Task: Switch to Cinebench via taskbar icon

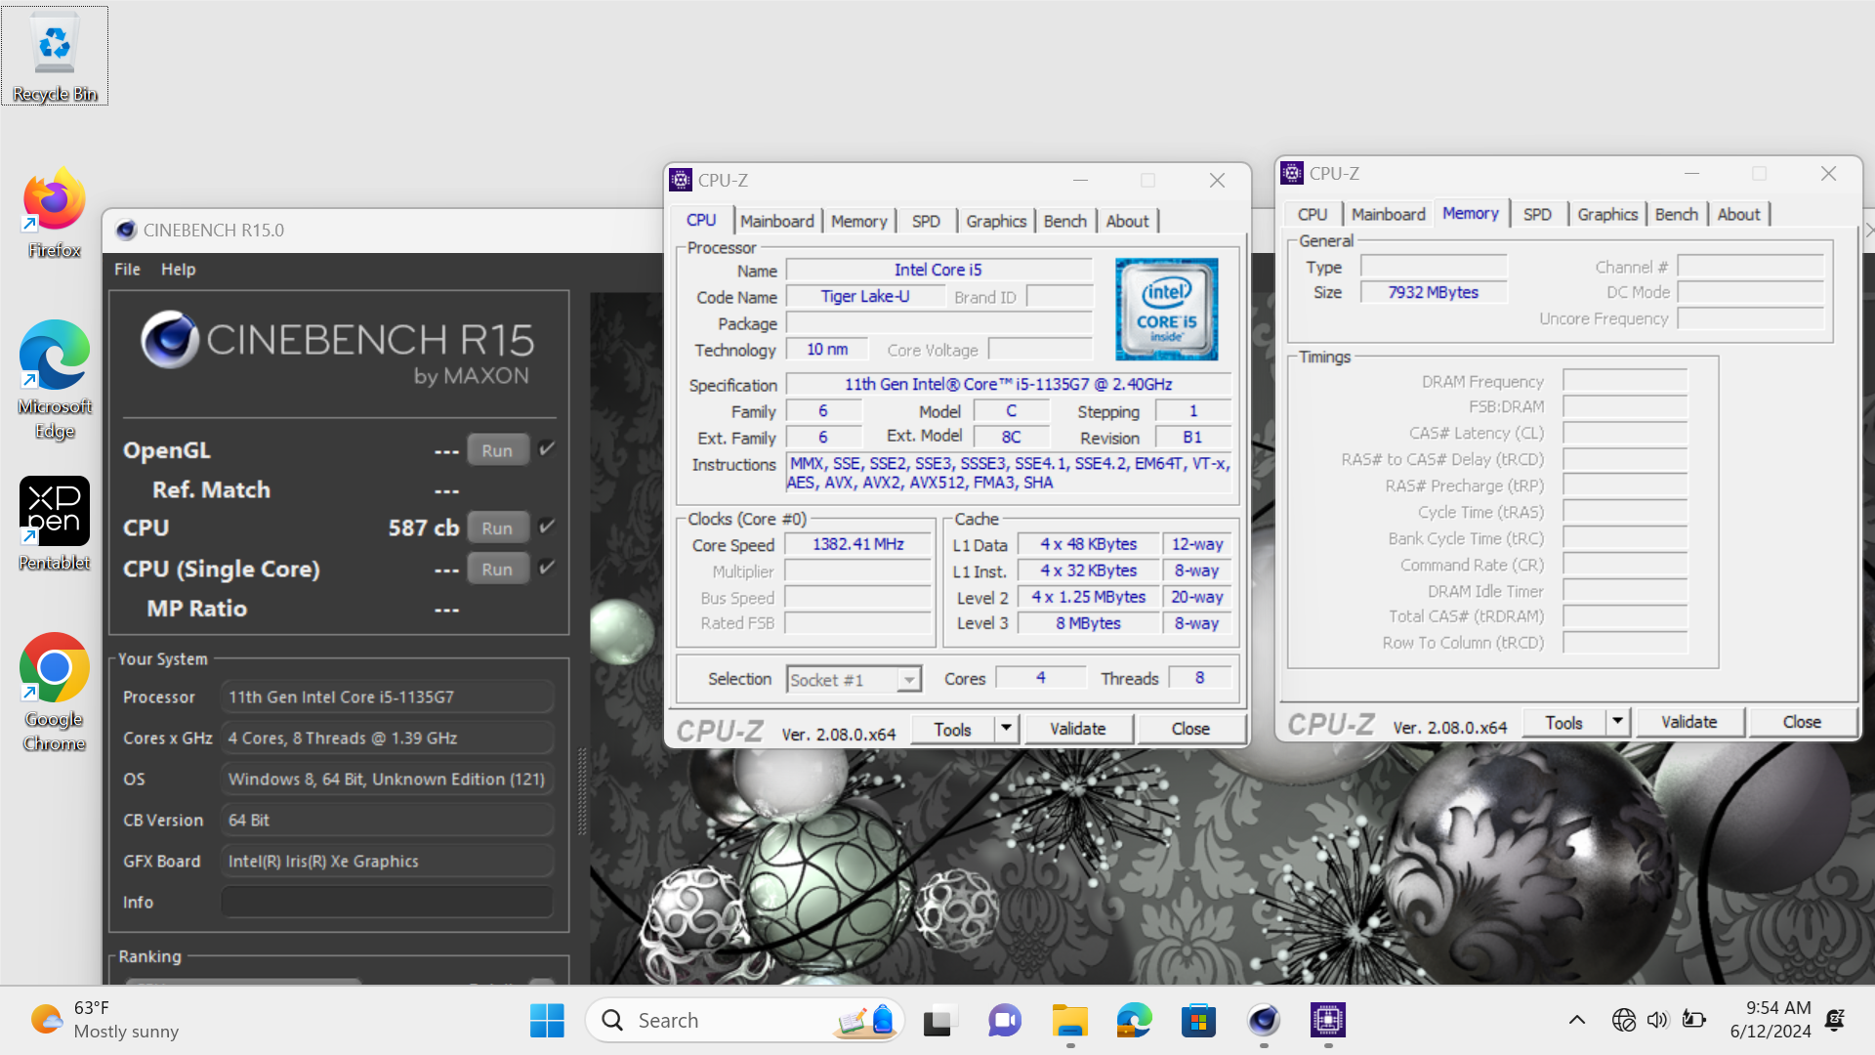Action: tap(1264, 1021)
